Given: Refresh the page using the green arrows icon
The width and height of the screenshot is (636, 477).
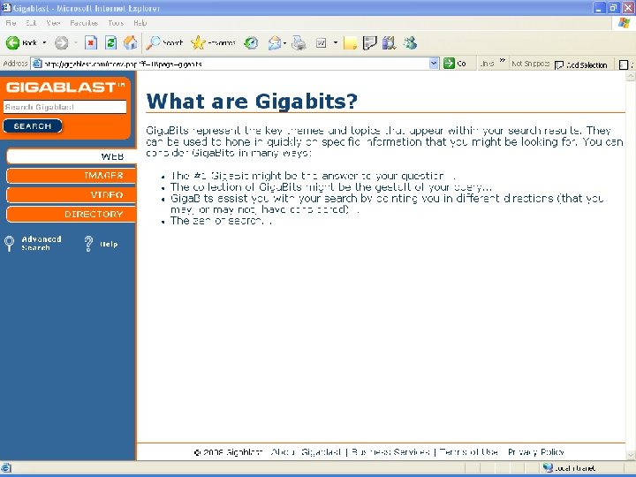Looking at the screenshot, I should coord(110,42).
